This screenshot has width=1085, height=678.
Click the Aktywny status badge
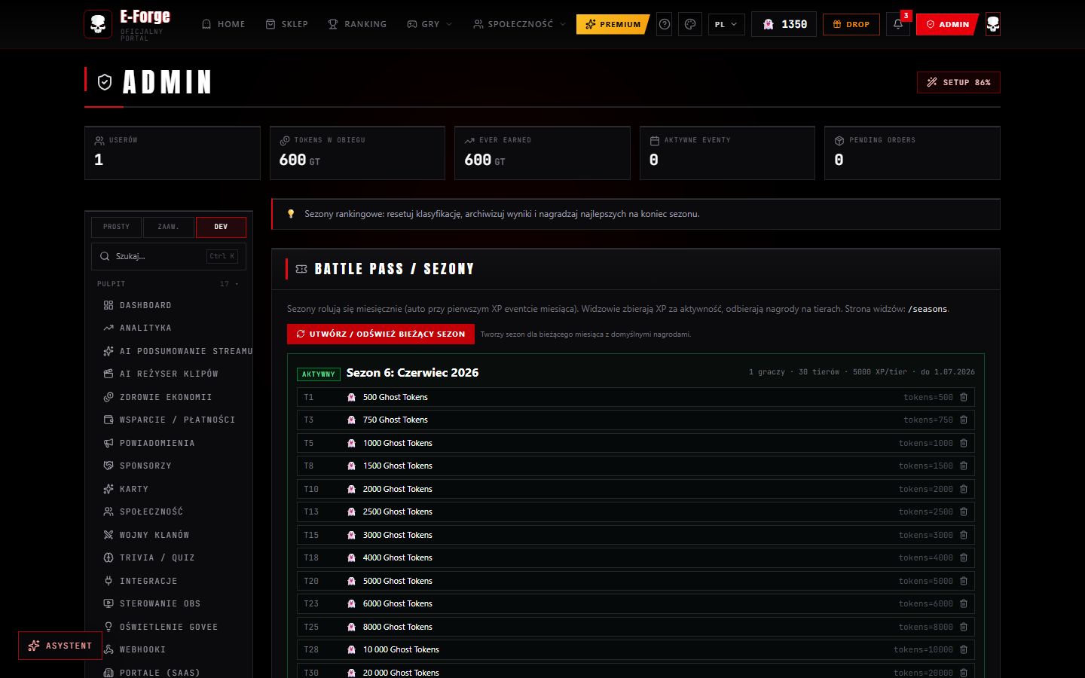coord(318,374)
